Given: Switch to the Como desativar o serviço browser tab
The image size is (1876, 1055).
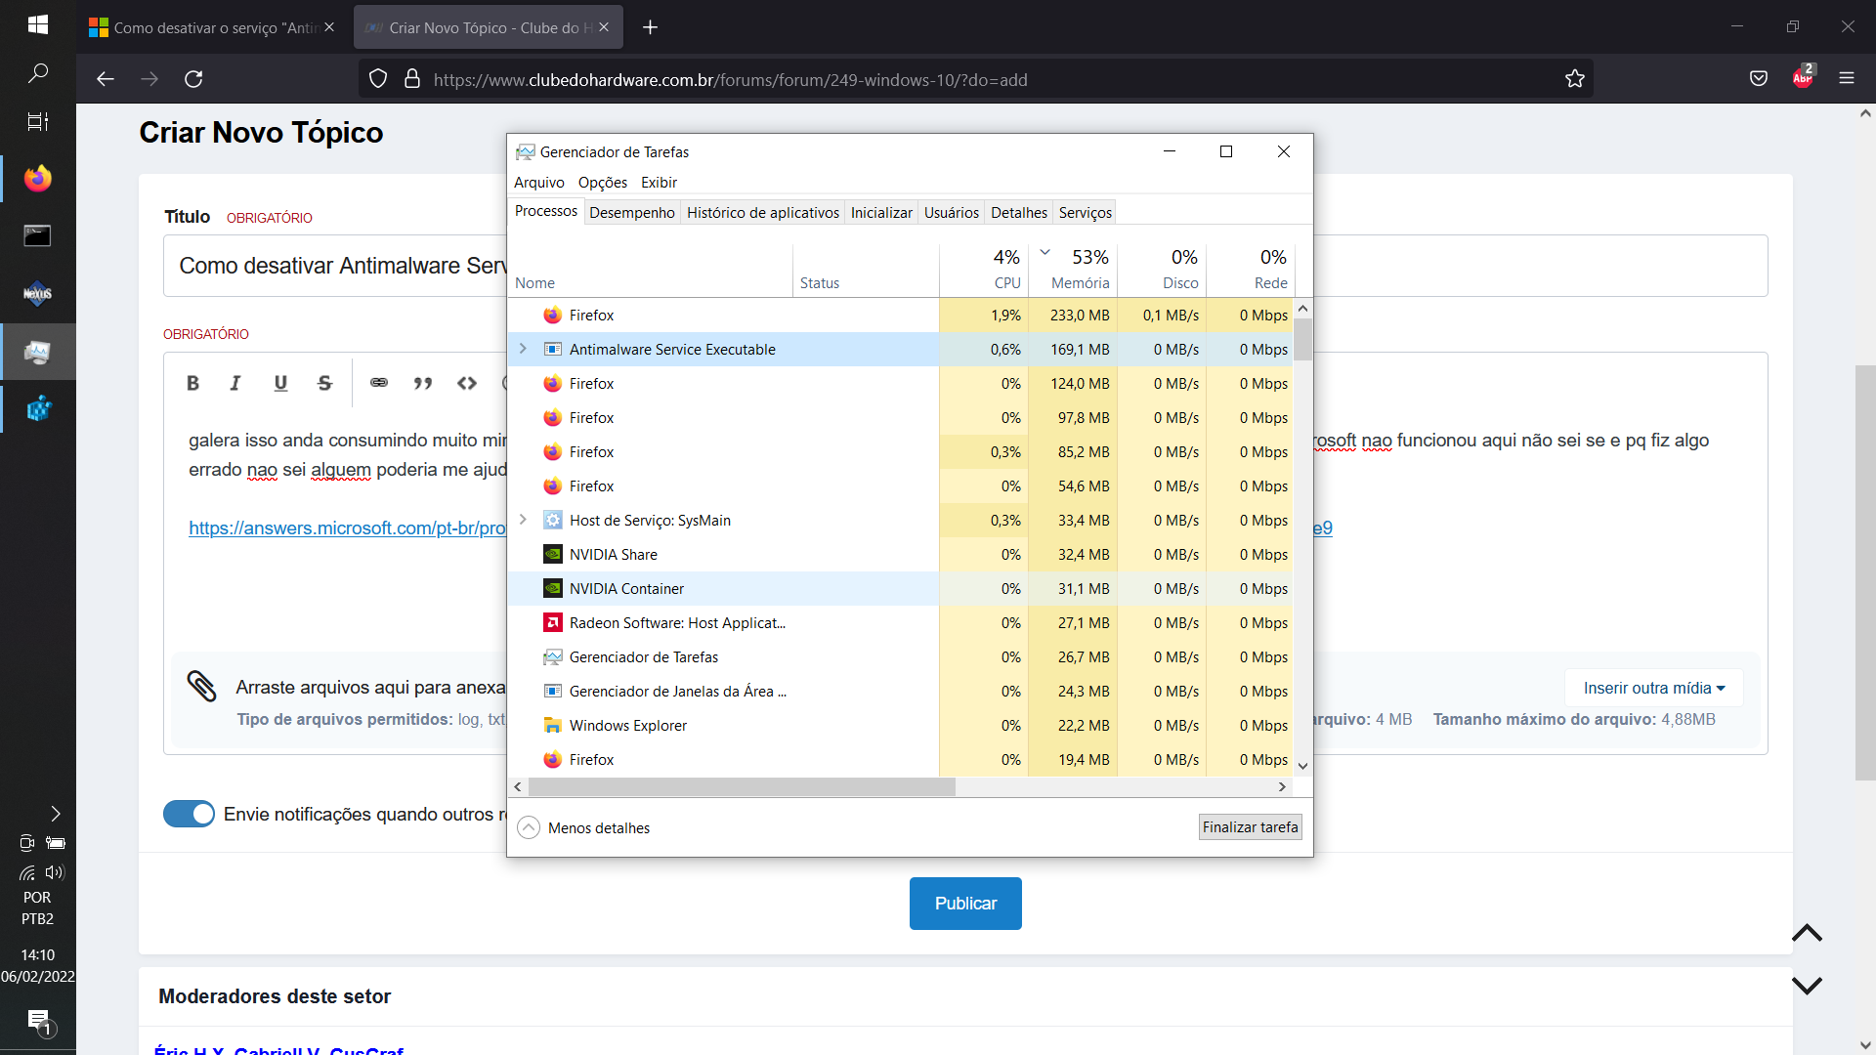Looking at the screenshot, I should tap(210, 27).
